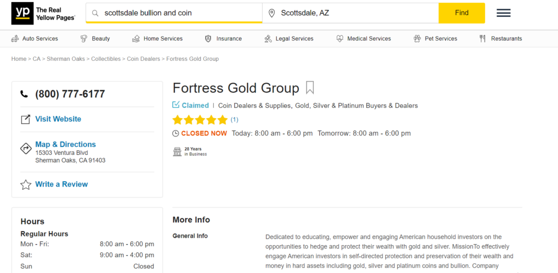Click the Claimed checkmark icon
This screenshot has height=273, width=558.
coord(176,105)
